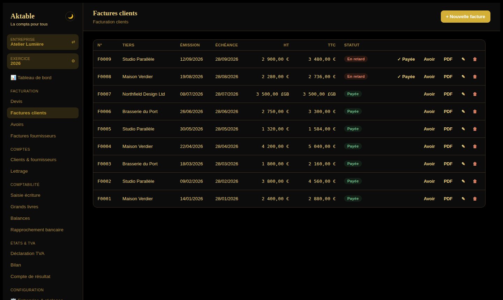The height and width of the screenshot is (300, 503).
Task: Mark invoice F0008 as Payée
Action: [x=406, y=77]
